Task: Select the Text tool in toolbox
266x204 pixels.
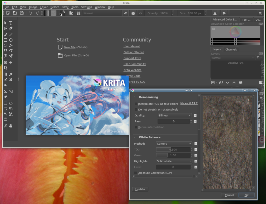Action: click(x=11, y=23)
